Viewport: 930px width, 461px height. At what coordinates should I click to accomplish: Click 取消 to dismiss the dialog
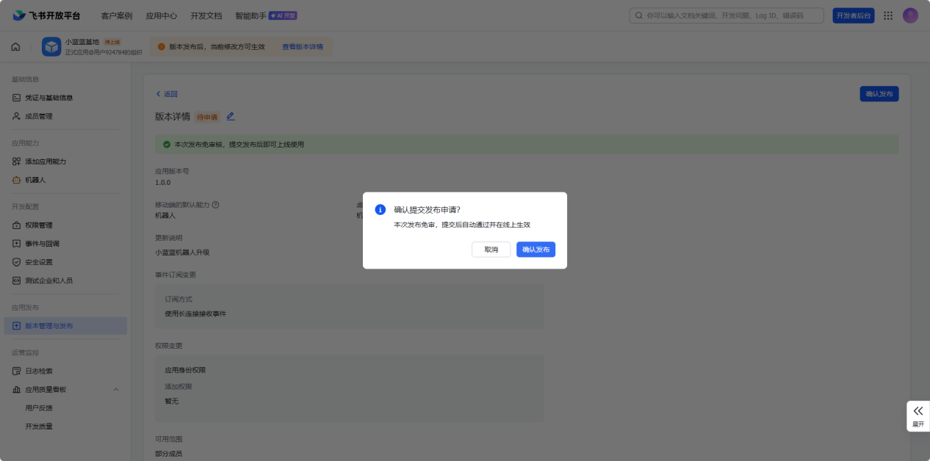(x=491, y=250)
